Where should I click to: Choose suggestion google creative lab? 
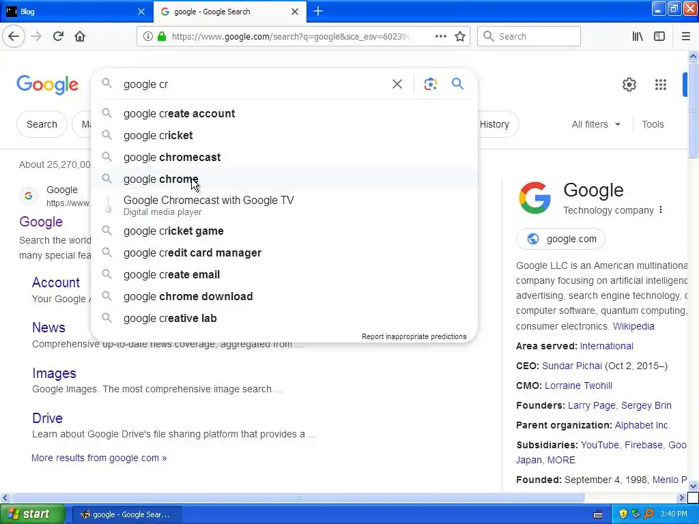pyautogui.click(x=284, y=318)
